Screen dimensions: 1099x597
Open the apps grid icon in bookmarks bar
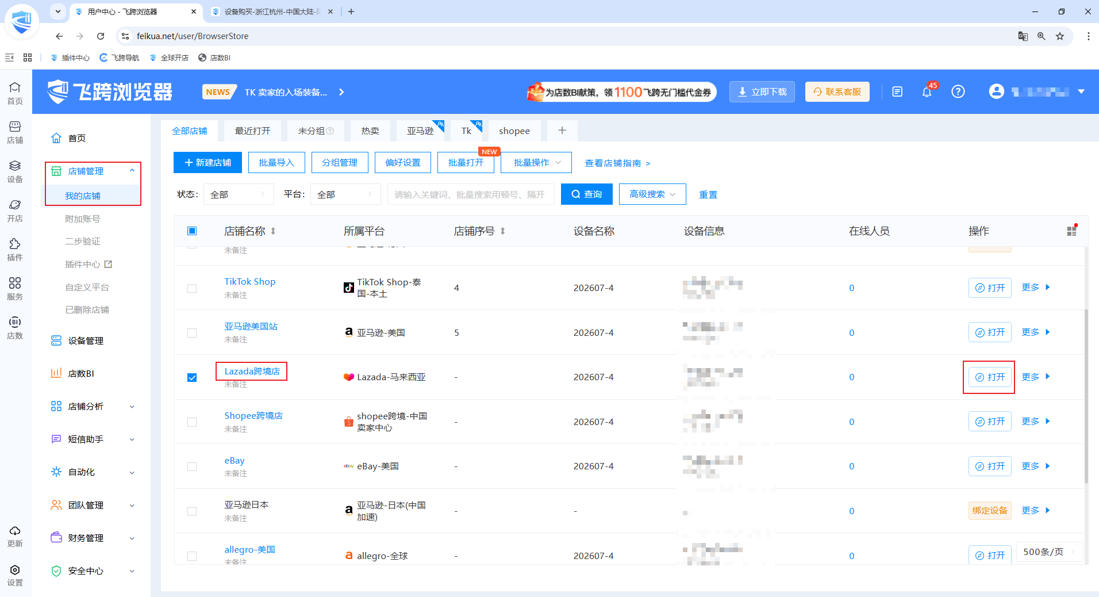(x=28, y=58)
